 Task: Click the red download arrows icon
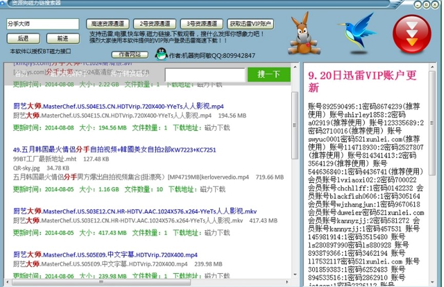[x=412, y=34]
